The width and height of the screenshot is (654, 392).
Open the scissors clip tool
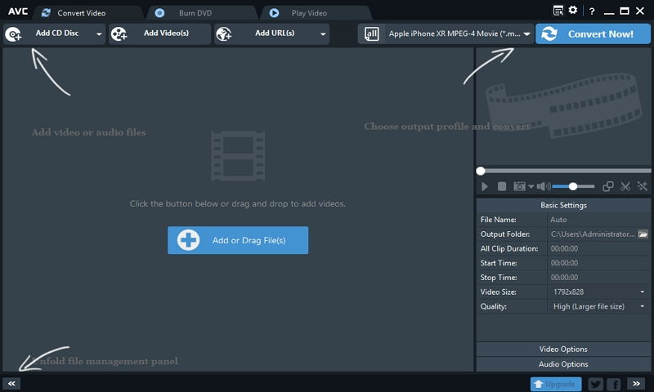625,186
